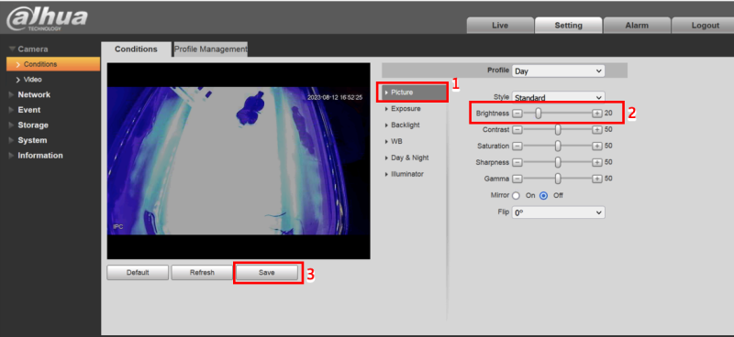Click the Save button
734x337 pixels.
tap(266, 273)
